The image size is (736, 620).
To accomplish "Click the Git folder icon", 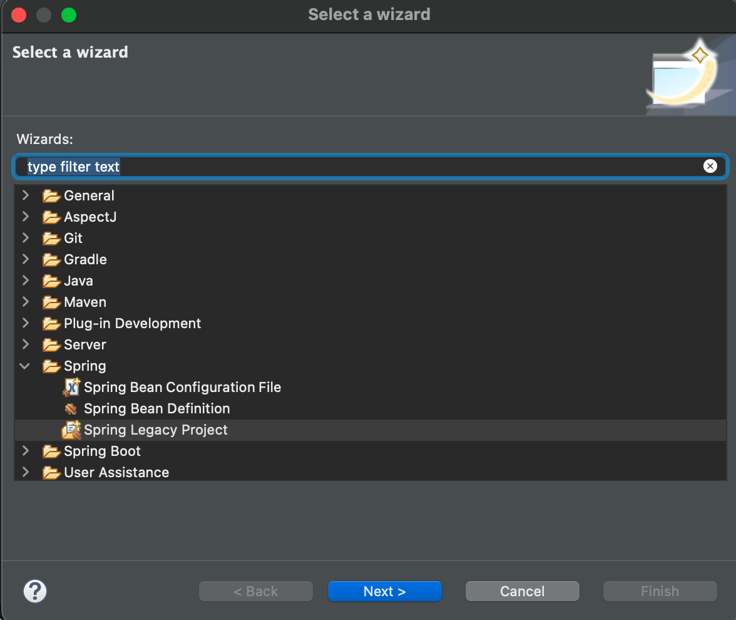I will coord(51,238).
